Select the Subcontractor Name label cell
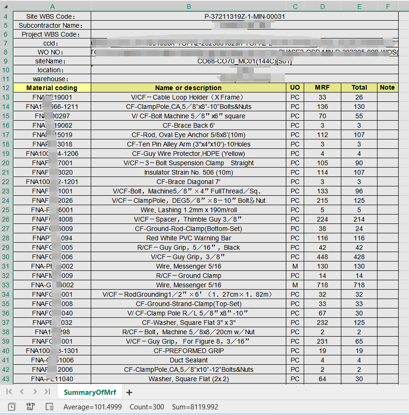 52,25
